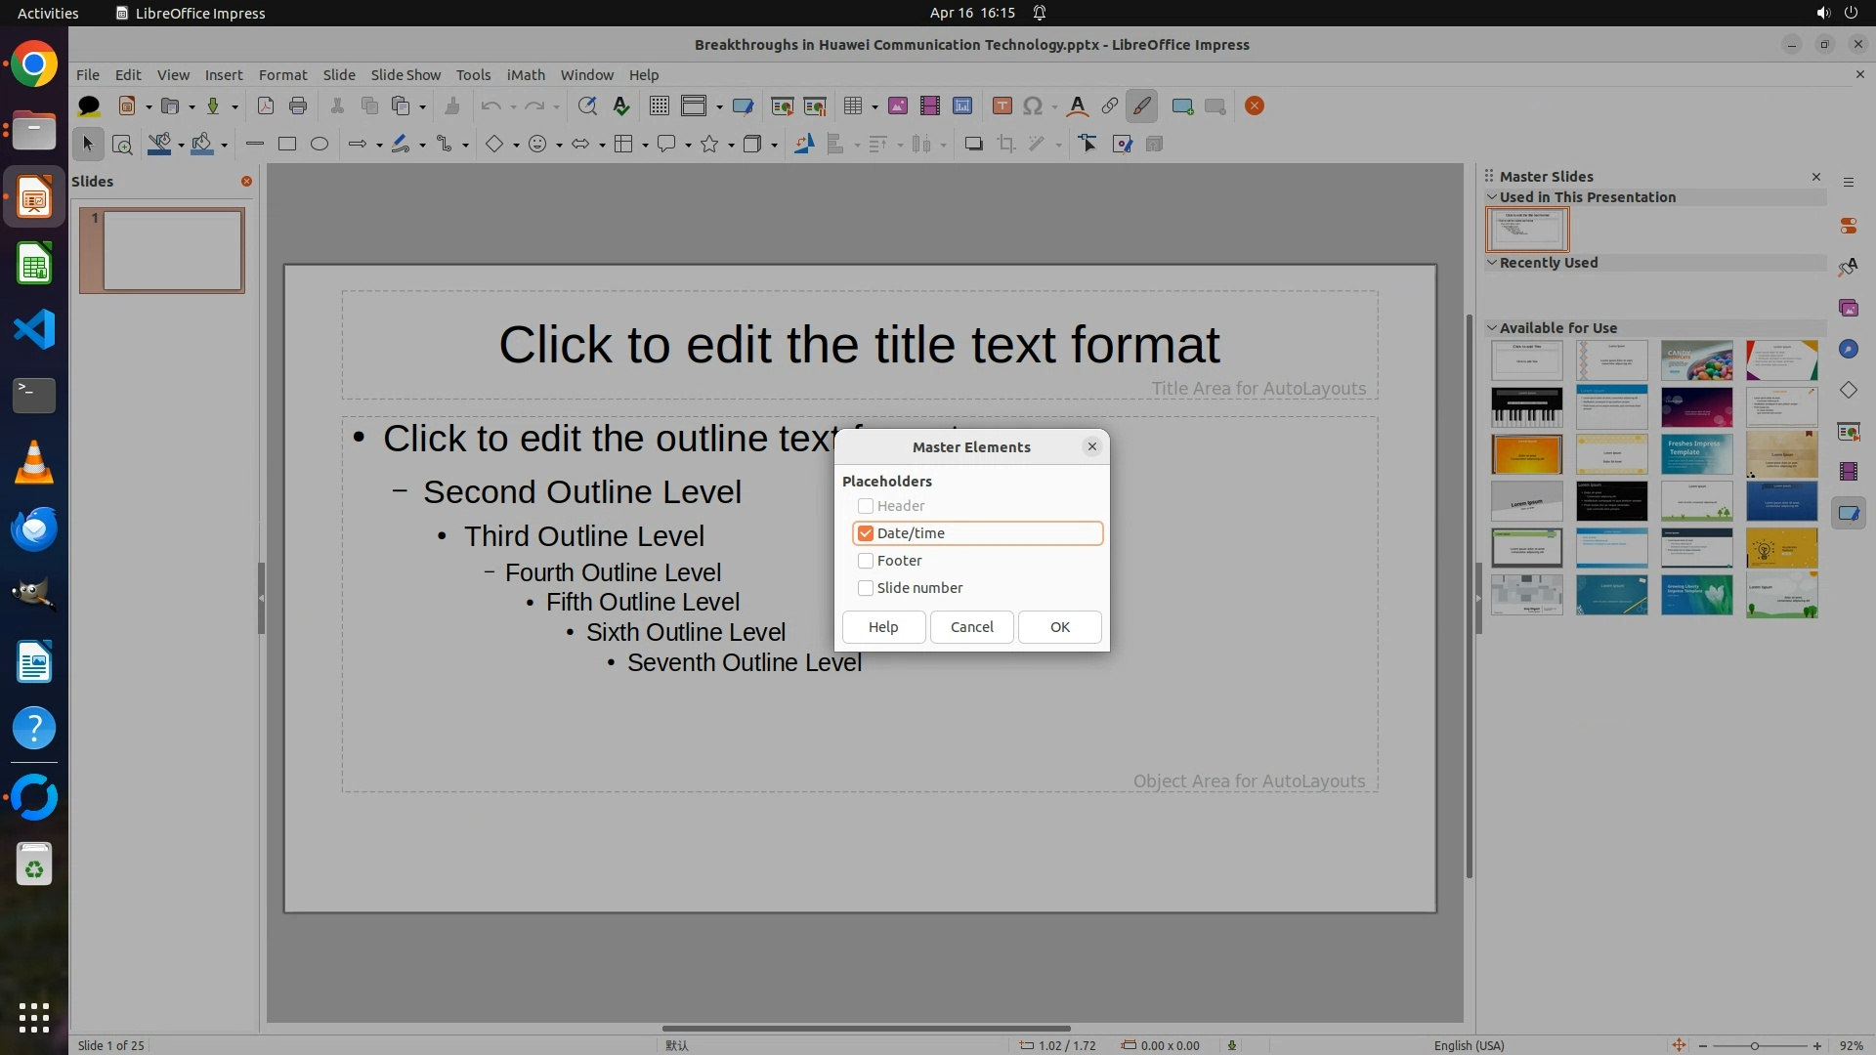Open Master Slides sidebar deck icon
Viewport: 1876px width, 1055px height.
pyautogui.click(x=1848, y=513)
